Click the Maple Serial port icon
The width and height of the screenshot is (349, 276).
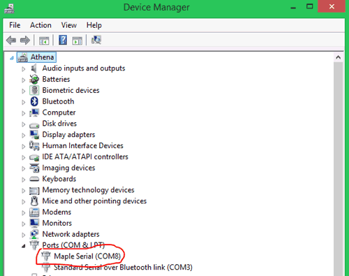[x=46, y=256]
